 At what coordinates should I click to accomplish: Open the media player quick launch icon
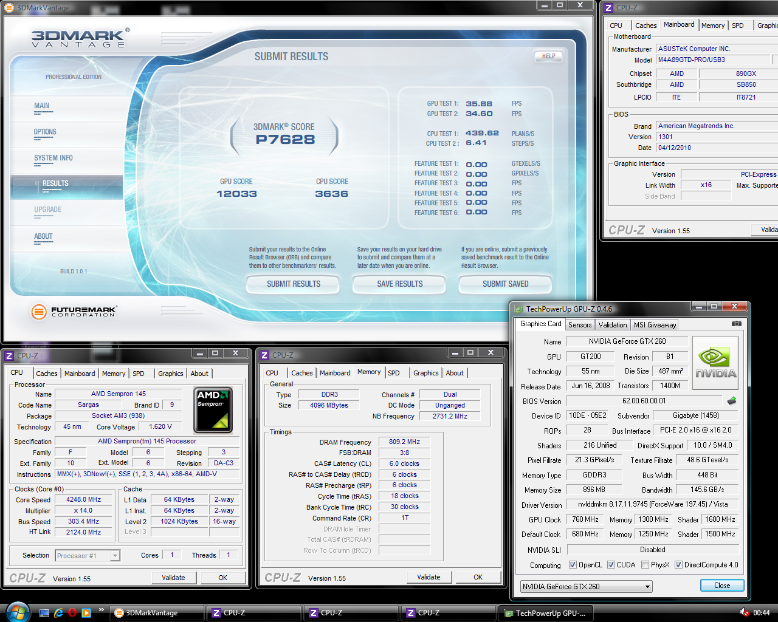point(86,613)
